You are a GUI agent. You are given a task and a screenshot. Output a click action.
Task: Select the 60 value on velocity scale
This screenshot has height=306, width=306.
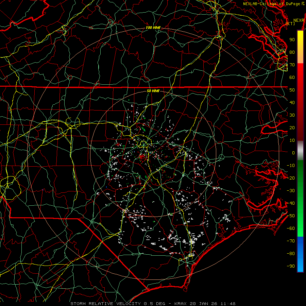(292, 78)
